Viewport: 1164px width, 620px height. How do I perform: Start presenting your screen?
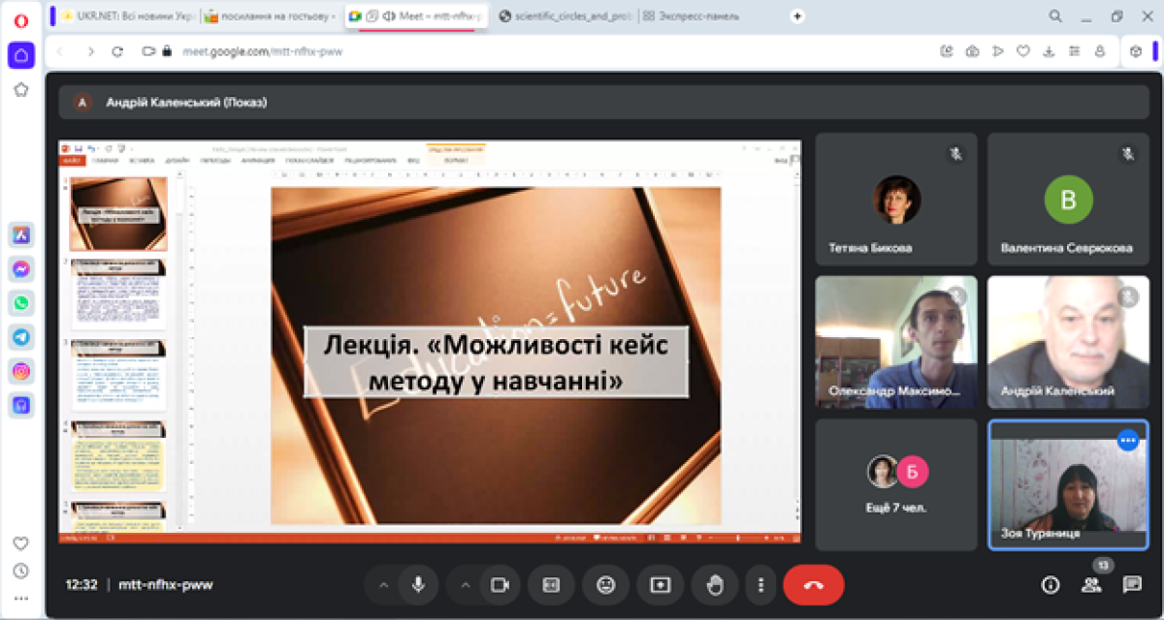[x=661, y=585]
